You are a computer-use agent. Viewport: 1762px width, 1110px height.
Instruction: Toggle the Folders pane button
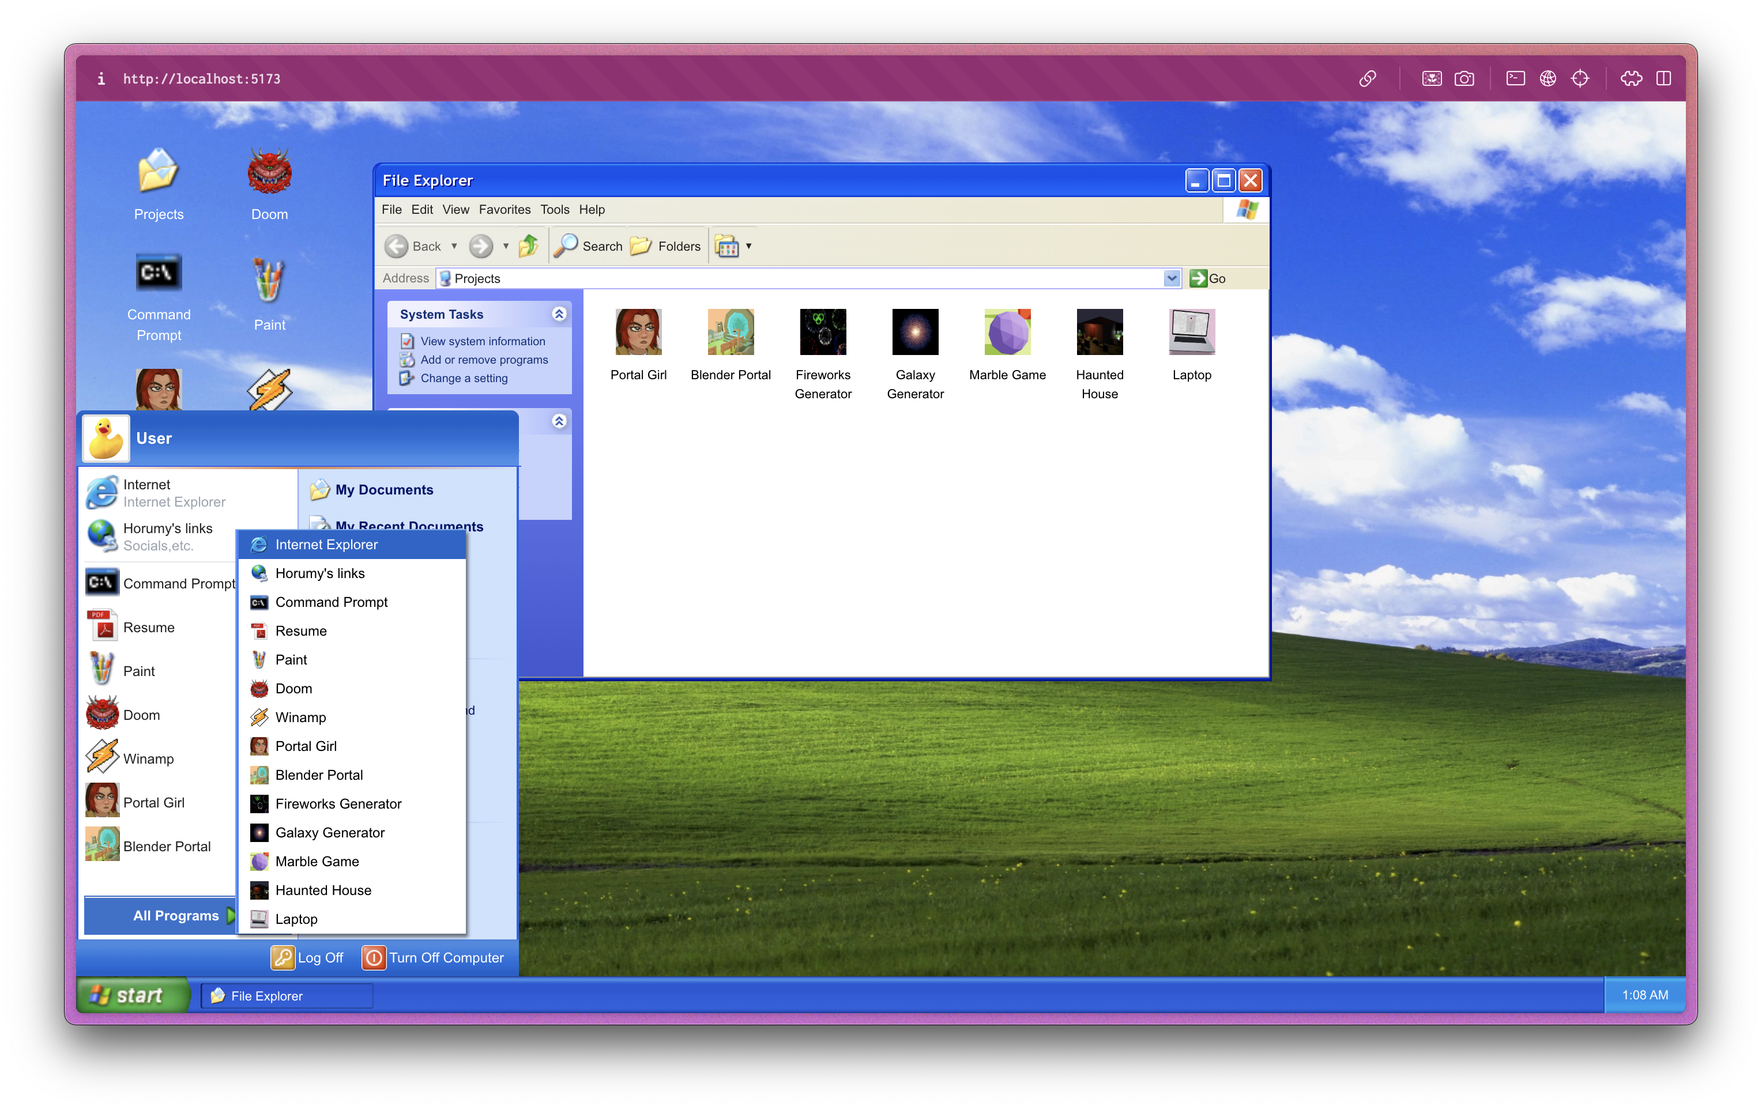pyautogui.click(x=665, y=246)
